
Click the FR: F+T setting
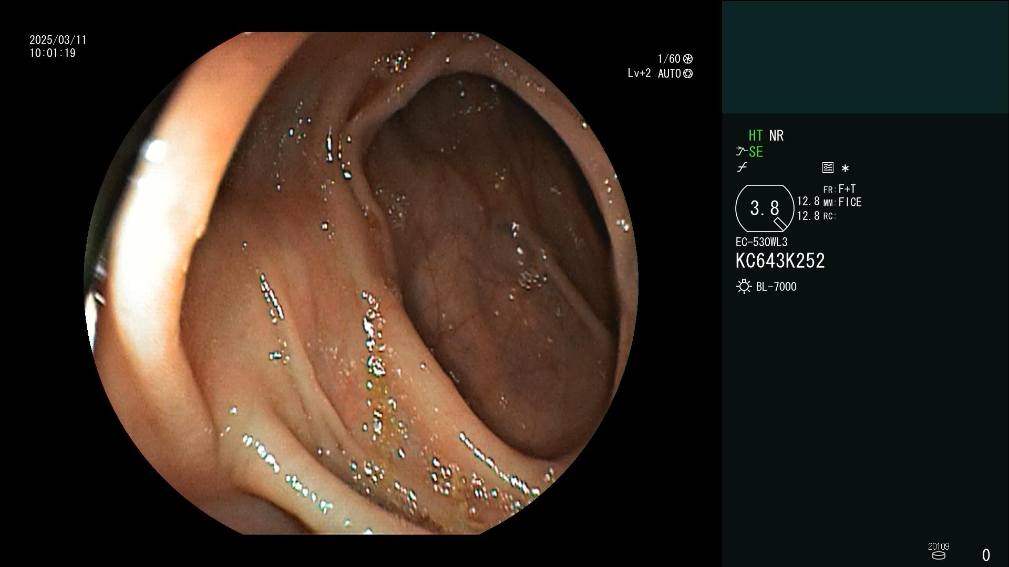(x=839, y=189)
